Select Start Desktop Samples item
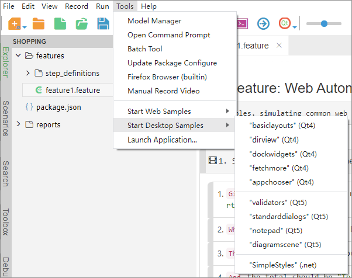 click(175, 125)
